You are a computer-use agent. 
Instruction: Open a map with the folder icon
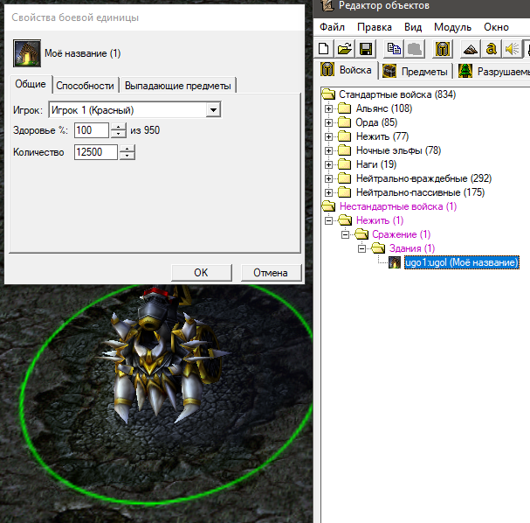[344, 49]
